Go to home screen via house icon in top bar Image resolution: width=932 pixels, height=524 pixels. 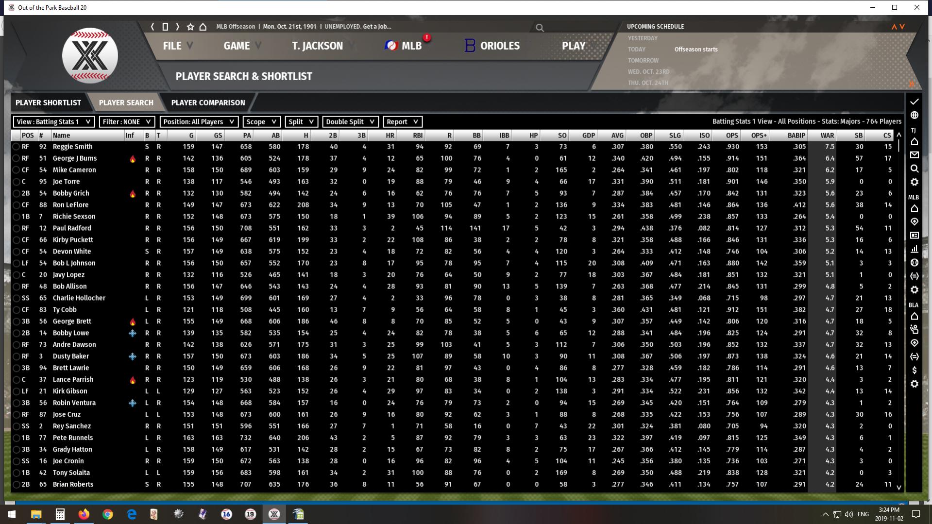point(203,27)
